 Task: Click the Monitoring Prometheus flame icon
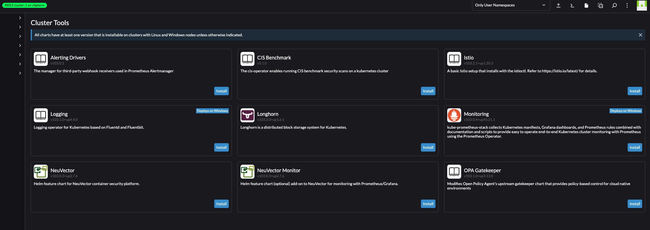click(454, 115)
